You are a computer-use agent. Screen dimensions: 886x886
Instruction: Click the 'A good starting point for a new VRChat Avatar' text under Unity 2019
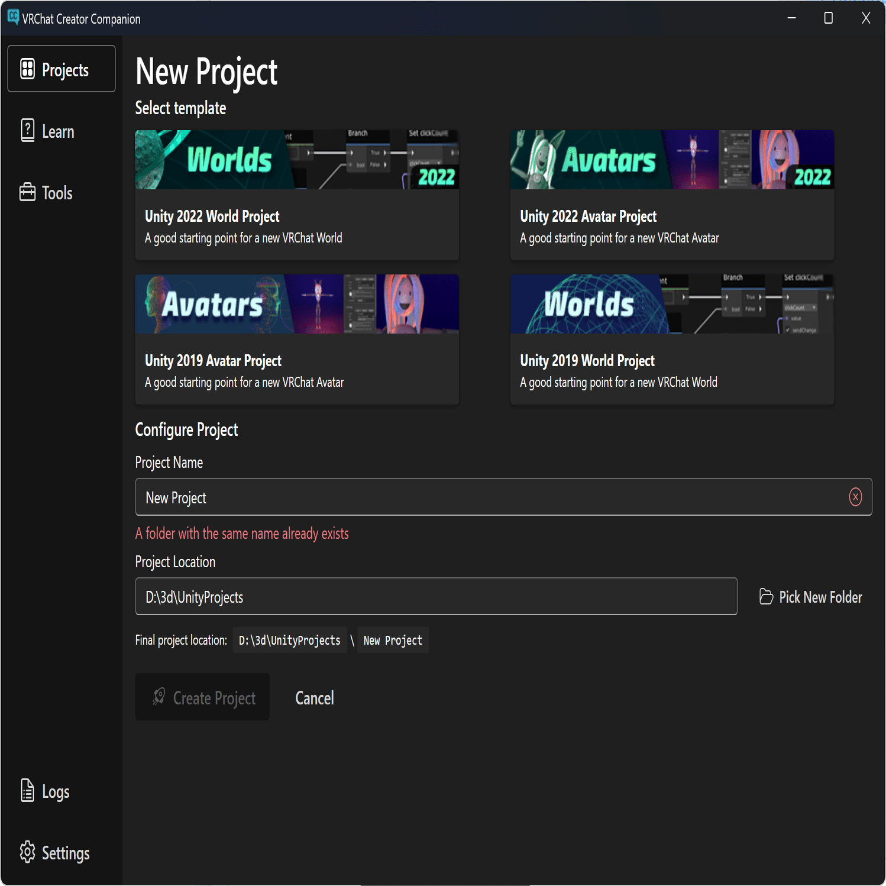tap(244, 382)
